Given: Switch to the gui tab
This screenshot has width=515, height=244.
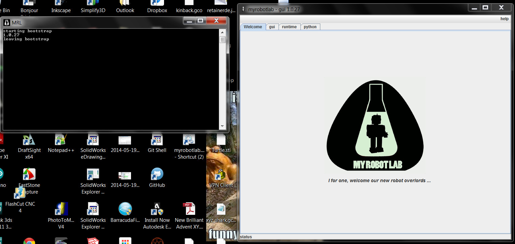Looking at the screenshot, I should click(272, 27).
